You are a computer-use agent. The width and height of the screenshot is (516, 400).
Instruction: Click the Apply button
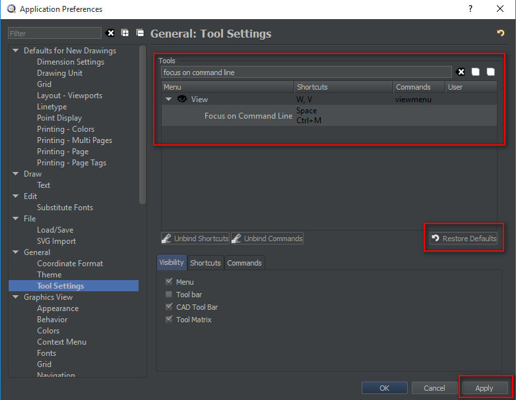484,388
